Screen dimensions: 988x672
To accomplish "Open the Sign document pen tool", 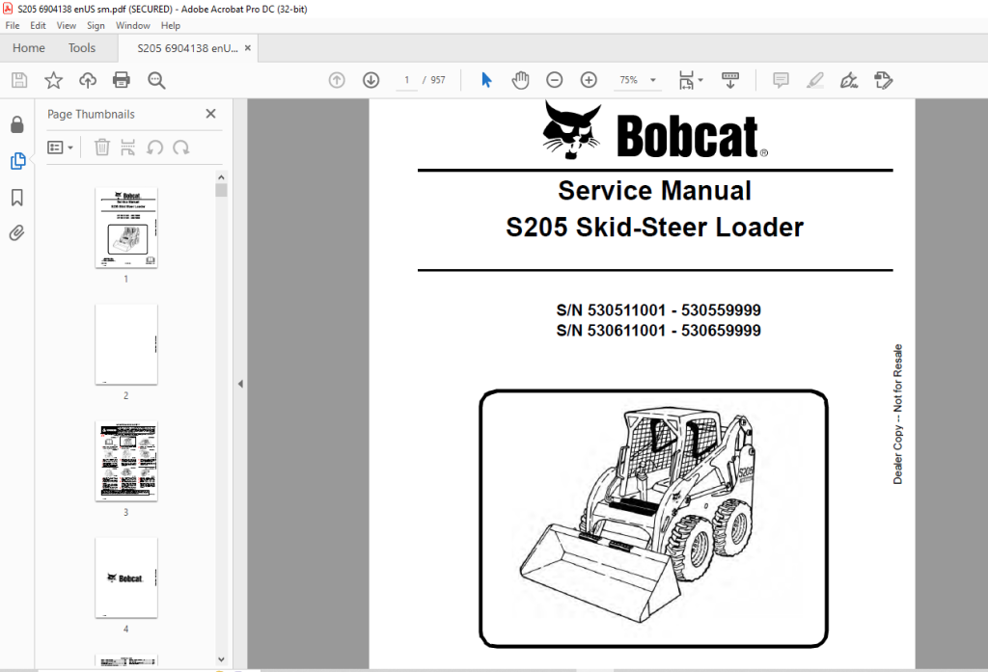I will pos(849,80).
